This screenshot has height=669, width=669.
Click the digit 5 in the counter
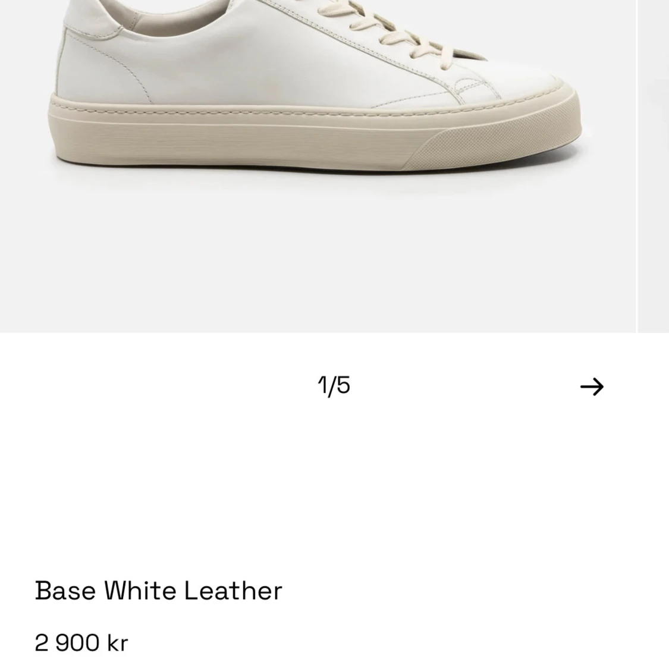point(344,385)
